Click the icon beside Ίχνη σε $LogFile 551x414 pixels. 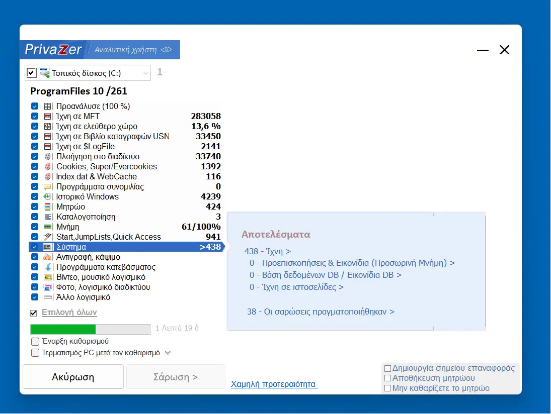coord(47,147)
